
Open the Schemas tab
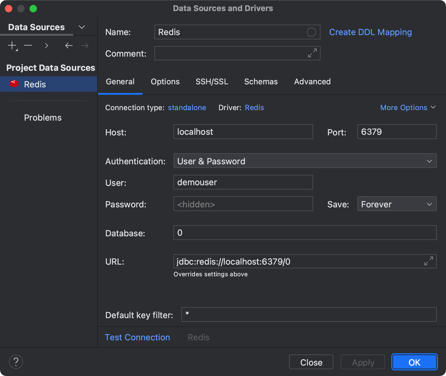tap(261, 82)
